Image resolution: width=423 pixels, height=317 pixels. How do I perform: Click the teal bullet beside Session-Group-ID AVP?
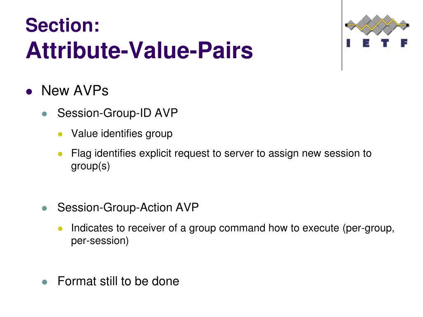point(45,114)
